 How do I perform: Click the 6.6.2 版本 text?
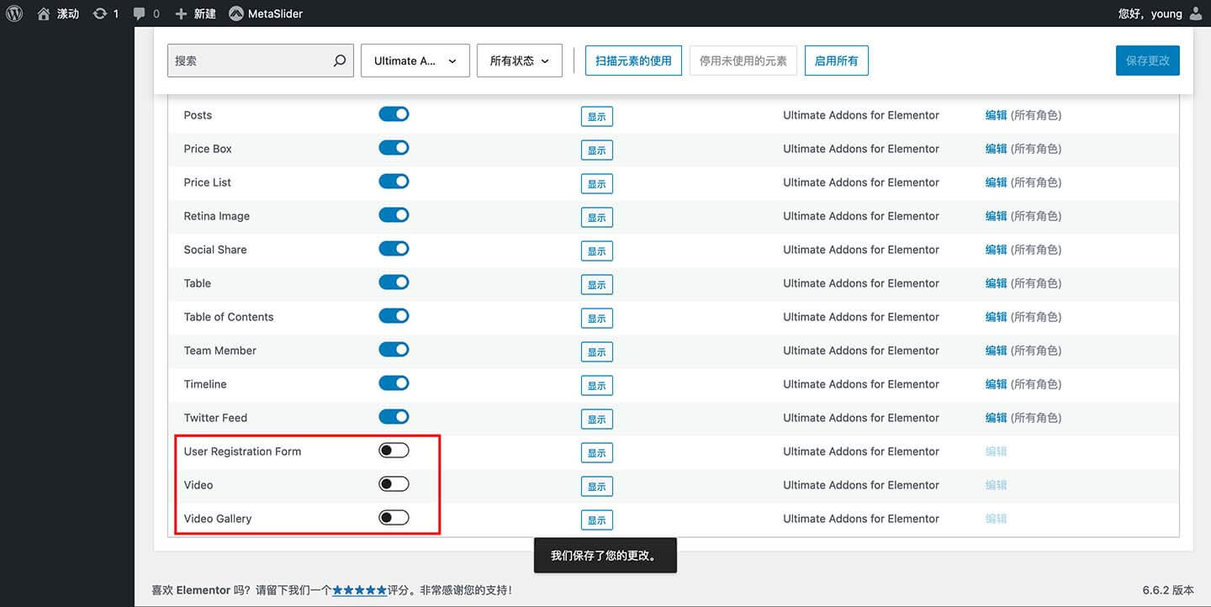pos(1168,590)
